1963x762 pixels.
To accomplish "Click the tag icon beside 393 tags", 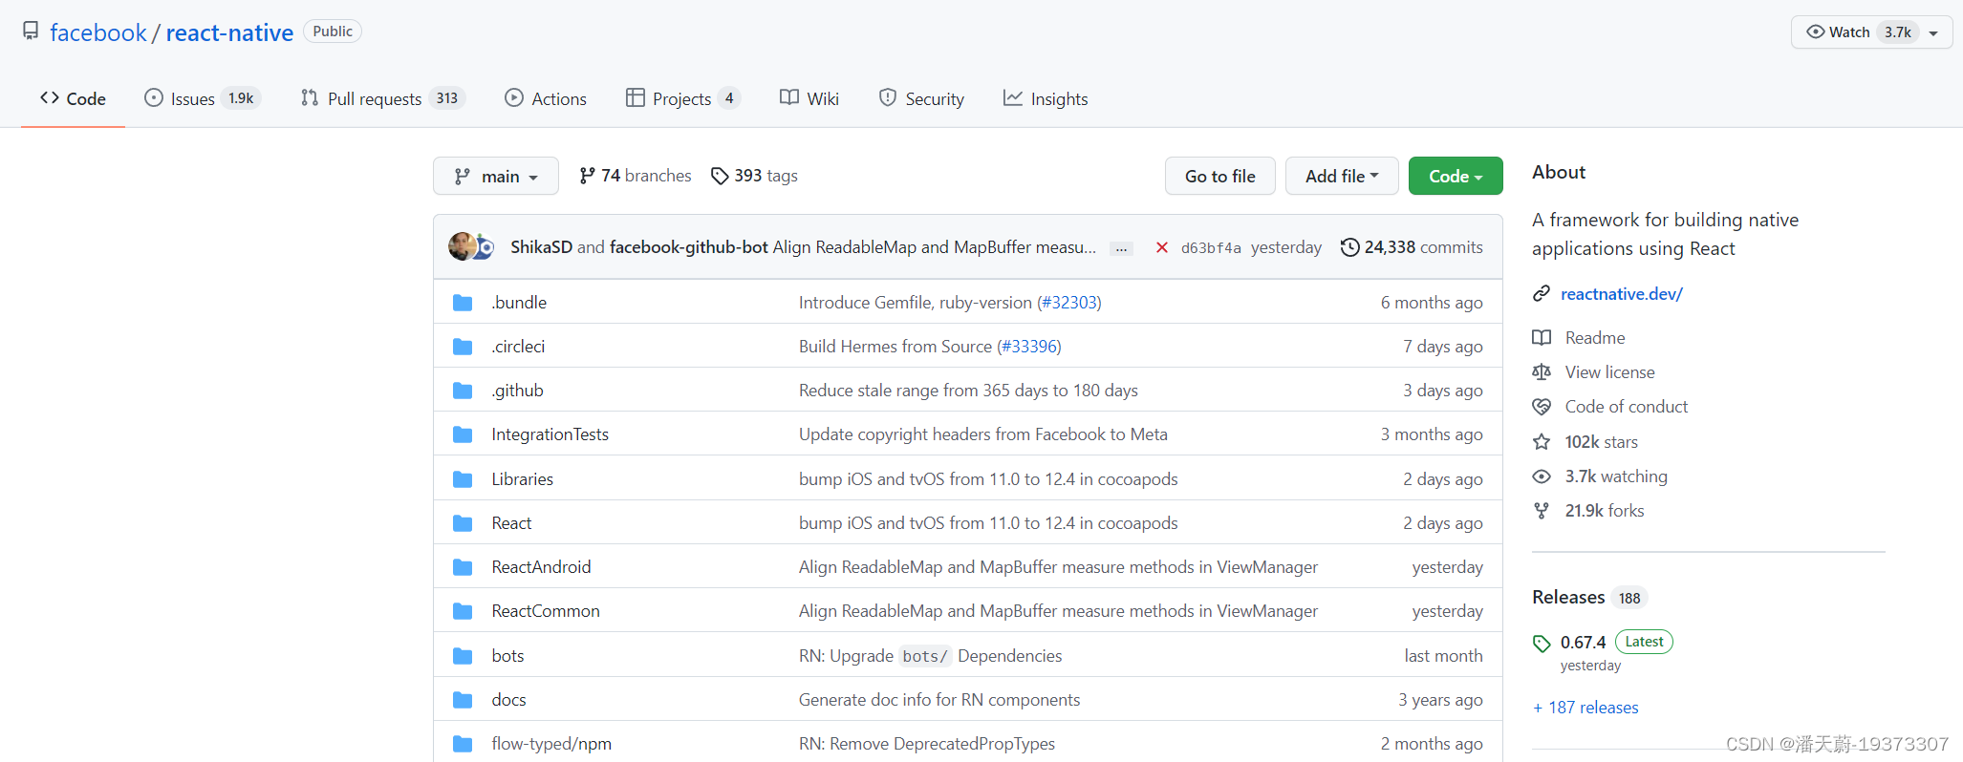I will (720, 176).
